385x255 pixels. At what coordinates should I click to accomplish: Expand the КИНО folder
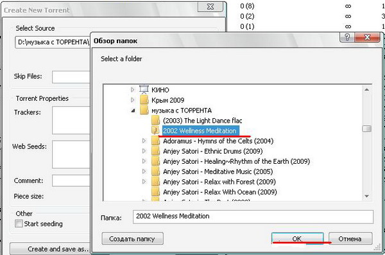tap(133, 90)
